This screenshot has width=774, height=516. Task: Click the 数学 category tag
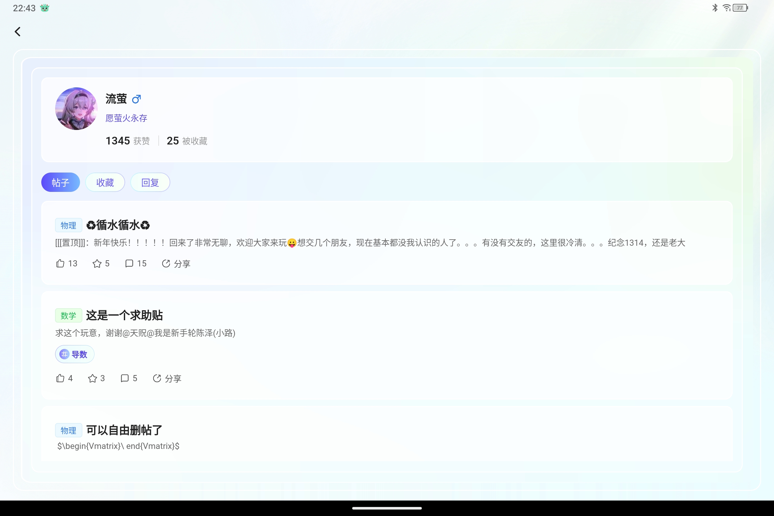68,315
